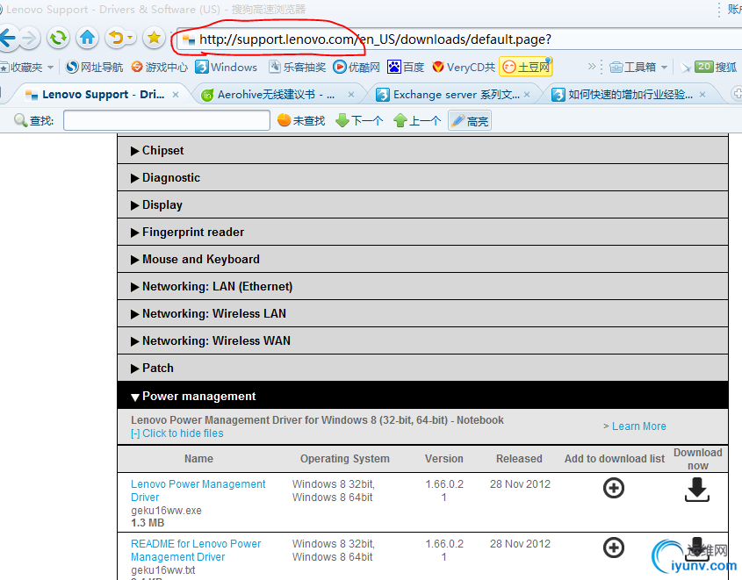742x580 pixels.
Task: Click the 未查找 search status button
Action: click(x=301, y=120)
